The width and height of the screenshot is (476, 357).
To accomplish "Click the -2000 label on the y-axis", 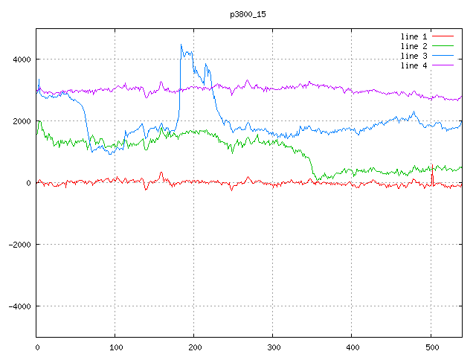I will click(19, 245).
